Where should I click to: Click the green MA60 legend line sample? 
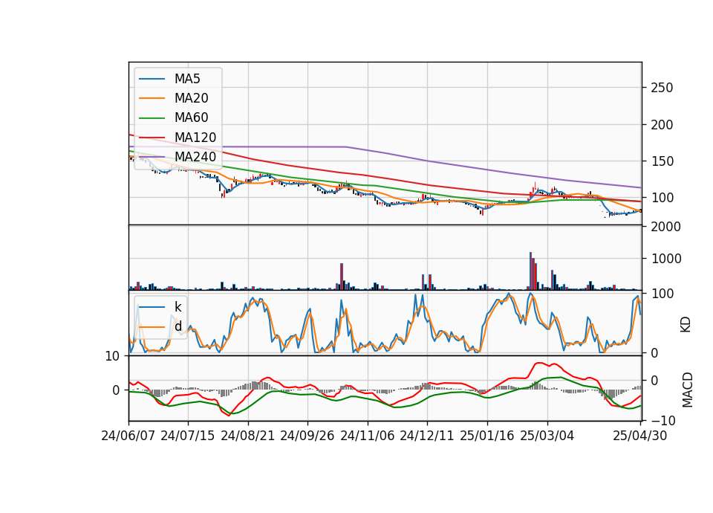click(x=152, y=118)
